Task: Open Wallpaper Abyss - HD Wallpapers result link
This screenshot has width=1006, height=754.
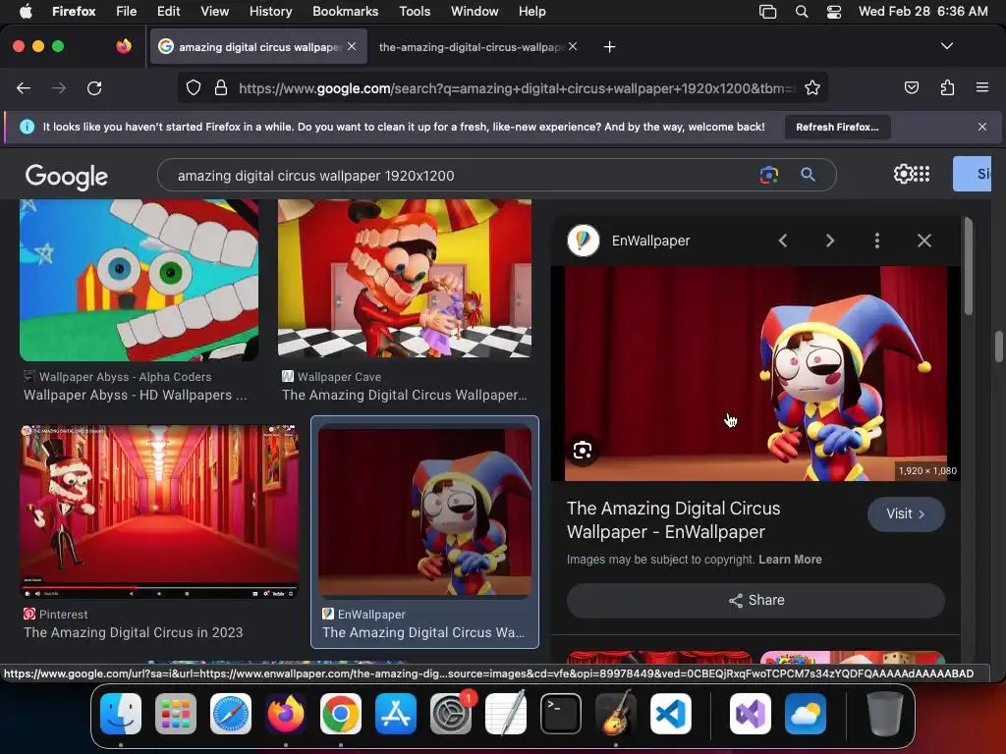Action: tap(135, 395)
